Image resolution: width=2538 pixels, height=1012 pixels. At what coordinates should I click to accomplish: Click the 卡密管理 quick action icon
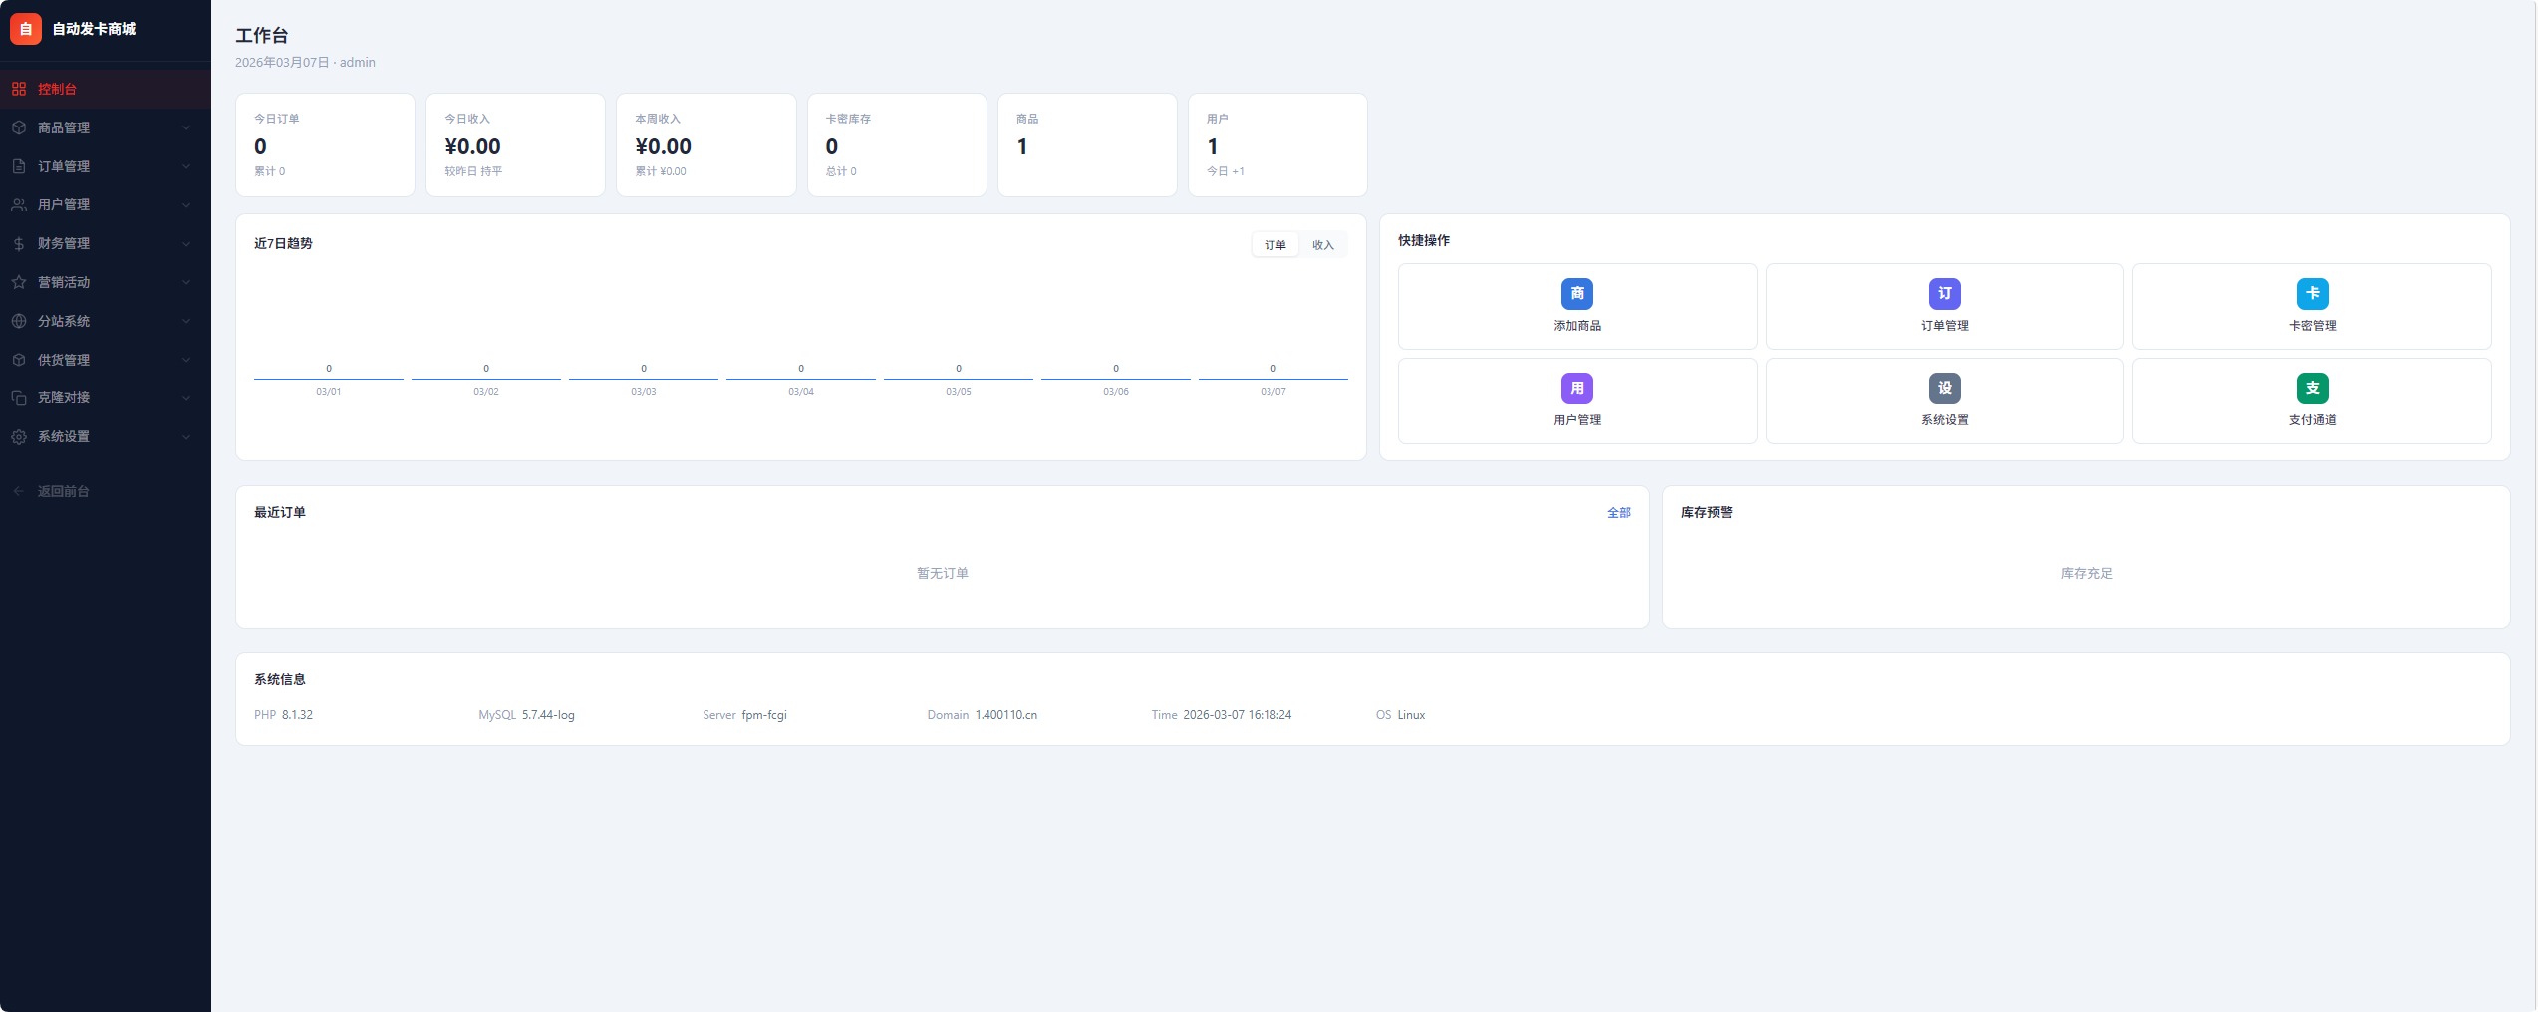2312,294
